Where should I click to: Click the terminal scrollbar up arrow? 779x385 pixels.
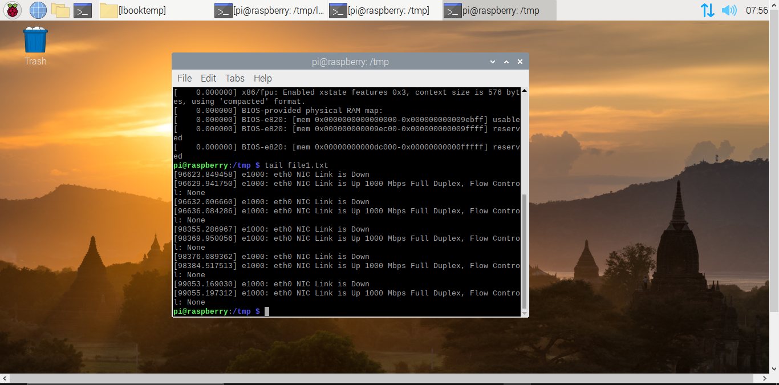click(524, 91)
